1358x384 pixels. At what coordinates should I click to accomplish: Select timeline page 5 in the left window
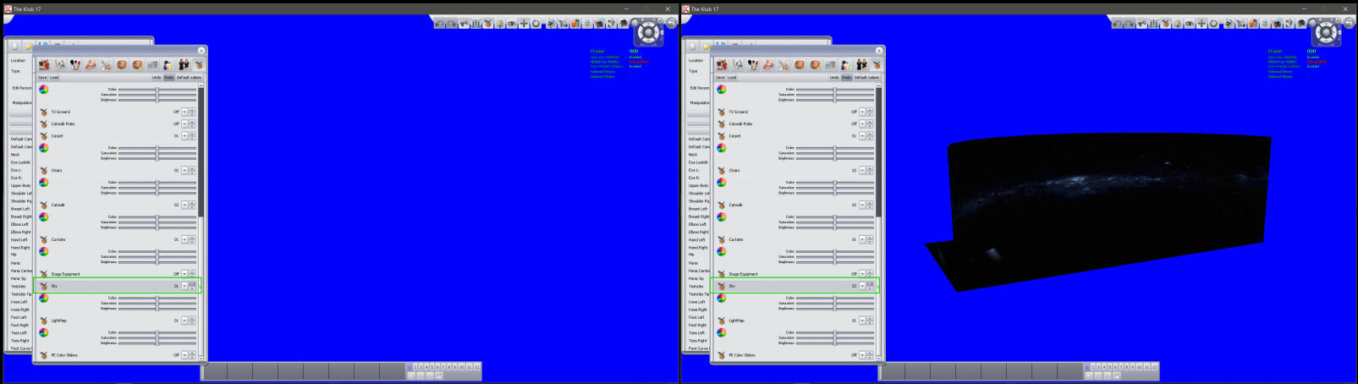coord(434,367)
